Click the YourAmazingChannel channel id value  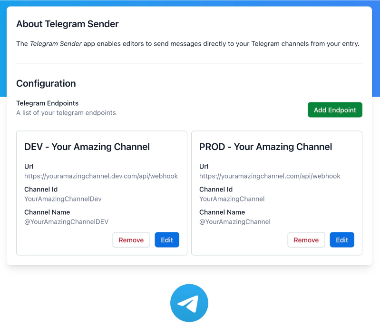pos(232,199)
